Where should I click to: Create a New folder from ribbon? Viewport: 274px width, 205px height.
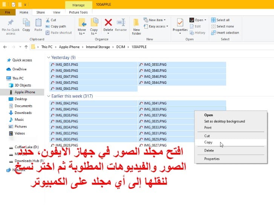pos(136,27)
